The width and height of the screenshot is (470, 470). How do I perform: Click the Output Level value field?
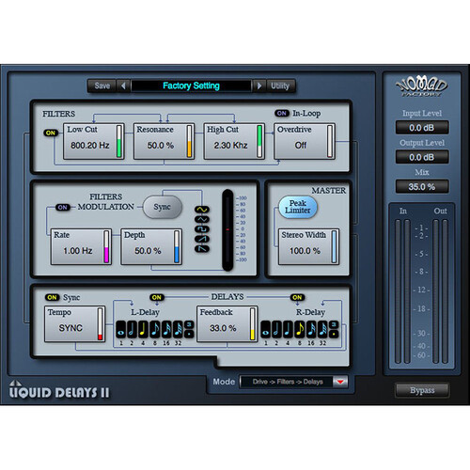pos(422,157)
